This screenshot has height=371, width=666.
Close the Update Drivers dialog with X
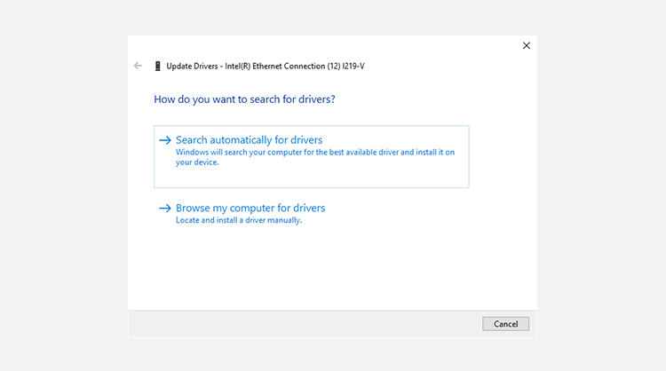526,45
